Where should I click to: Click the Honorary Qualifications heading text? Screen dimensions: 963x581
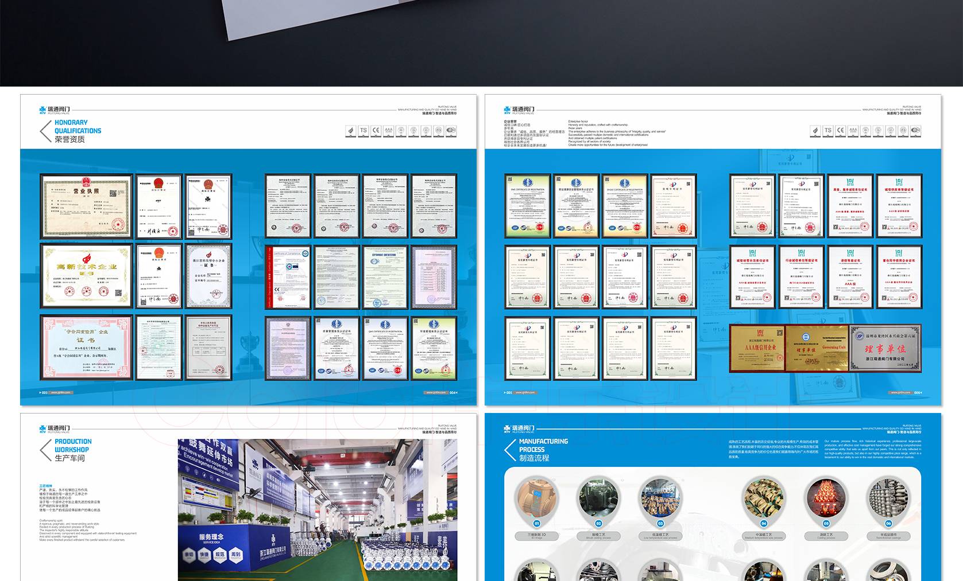[78, 127]
